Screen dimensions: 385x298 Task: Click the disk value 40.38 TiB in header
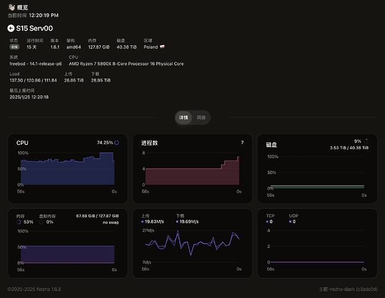127,47
